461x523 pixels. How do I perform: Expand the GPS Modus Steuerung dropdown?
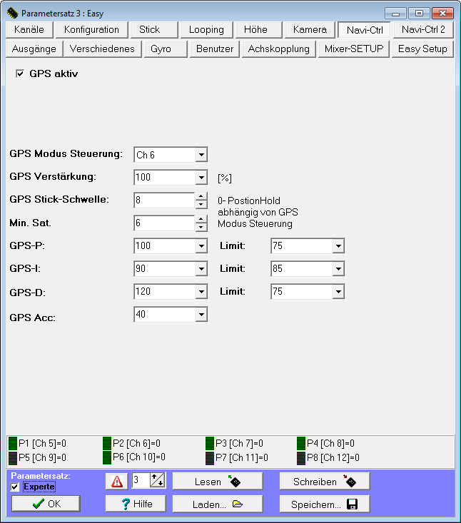201,155
